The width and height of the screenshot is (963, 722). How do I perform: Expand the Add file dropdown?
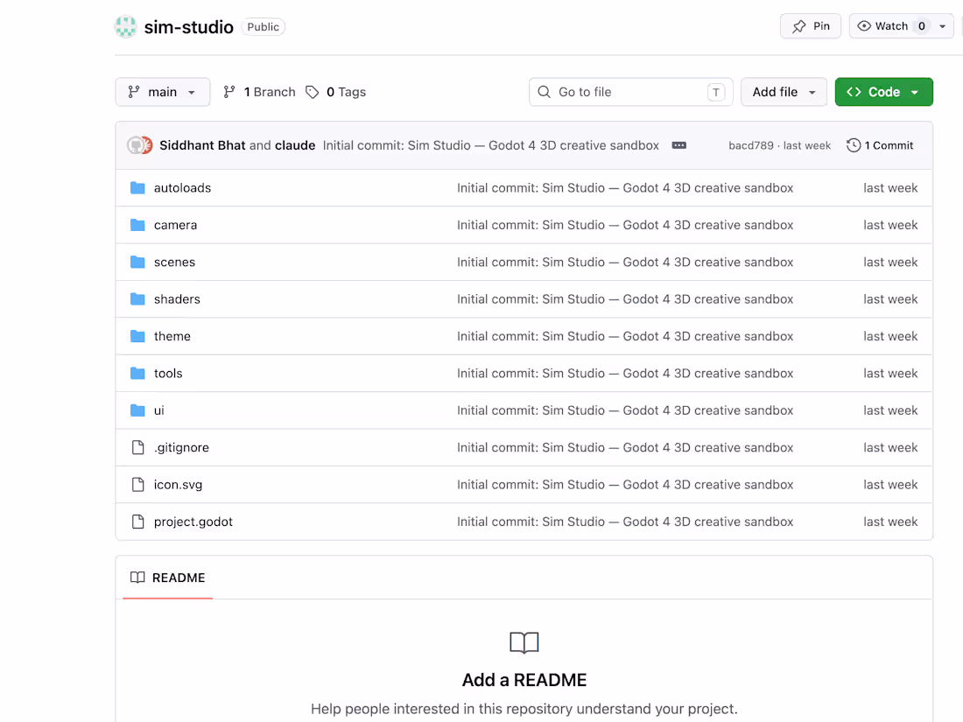pos(784,92)
